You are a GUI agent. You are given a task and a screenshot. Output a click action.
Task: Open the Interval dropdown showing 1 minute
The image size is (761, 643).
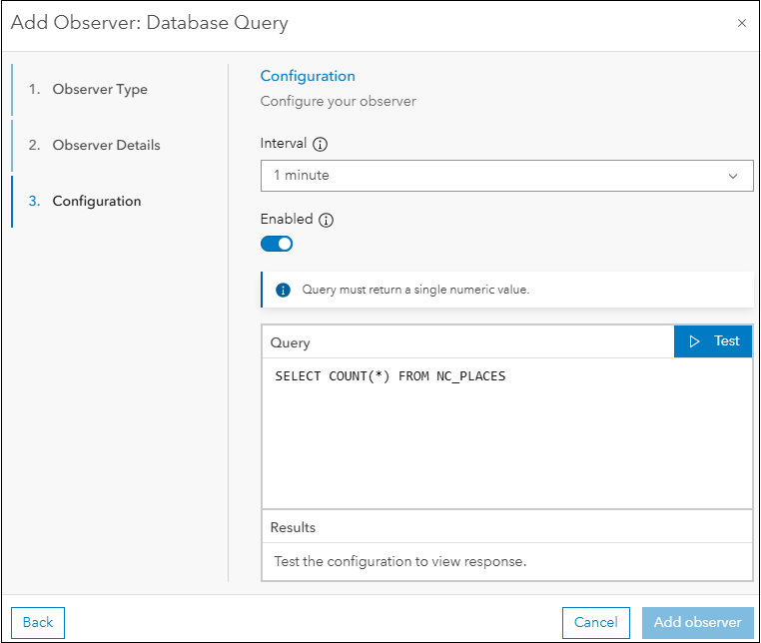(x=506, y=176)
